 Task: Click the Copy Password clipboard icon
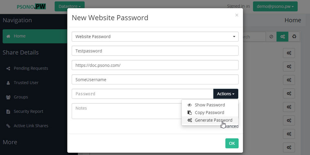point(190,112)
